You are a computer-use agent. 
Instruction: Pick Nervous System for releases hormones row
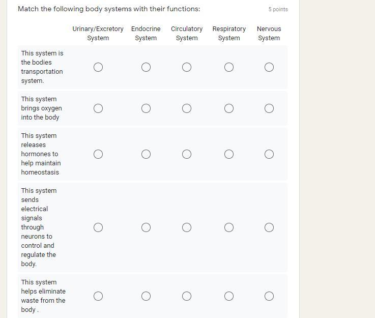pyautogui.click(x=269, y=154)
